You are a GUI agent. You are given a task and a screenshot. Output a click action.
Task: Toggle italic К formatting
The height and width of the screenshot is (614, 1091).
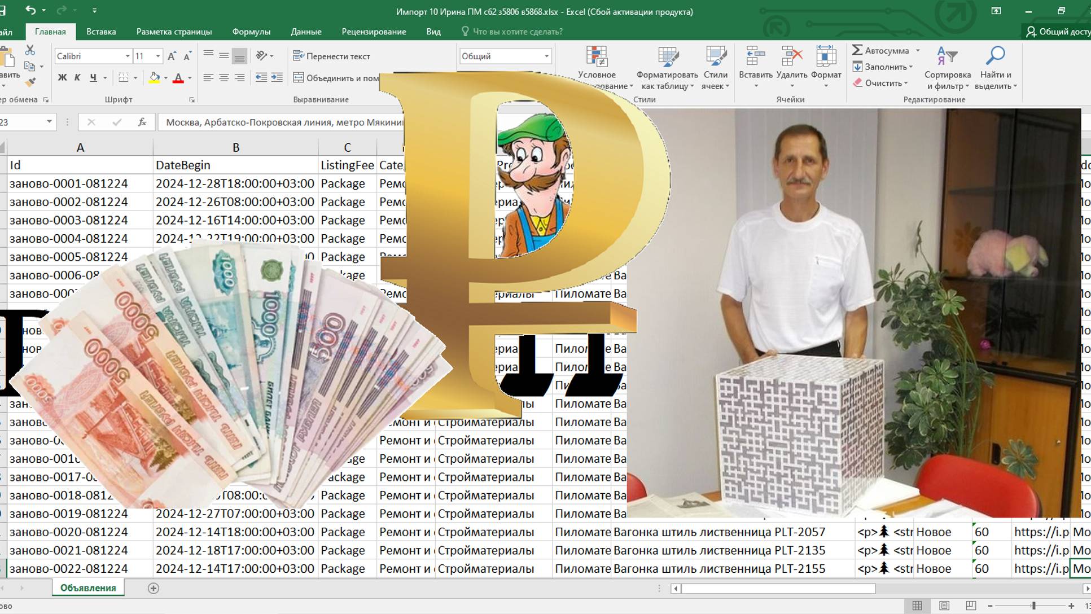coord(77,78)
